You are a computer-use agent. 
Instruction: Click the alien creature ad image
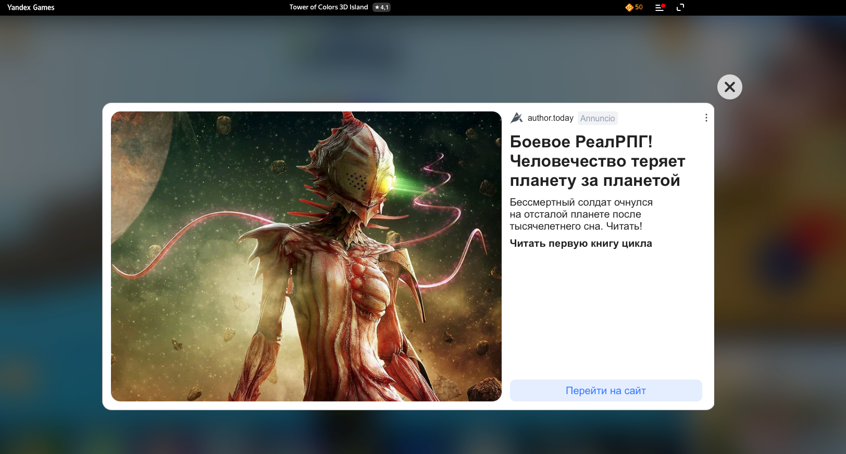coord(306,256)
